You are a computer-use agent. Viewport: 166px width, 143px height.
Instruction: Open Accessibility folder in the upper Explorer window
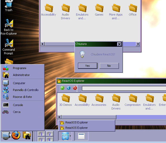coord(49,10)
